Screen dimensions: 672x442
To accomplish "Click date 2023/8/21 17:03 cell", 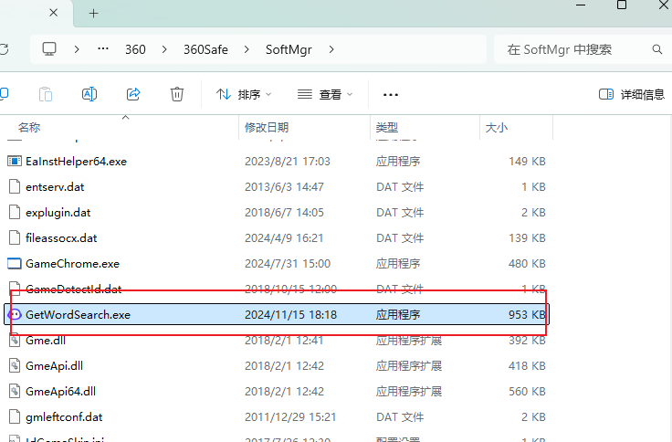I will 287,162.
